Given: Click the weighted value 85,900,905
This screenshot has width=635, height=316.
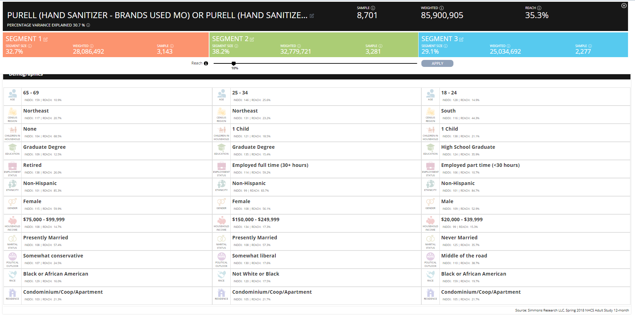Looking at the screenshot, I should (x=442, y=15).
